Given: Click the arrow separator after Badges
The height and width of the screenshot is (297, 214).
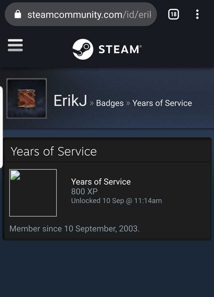Looking at the screenshot, I should point(128,103).
